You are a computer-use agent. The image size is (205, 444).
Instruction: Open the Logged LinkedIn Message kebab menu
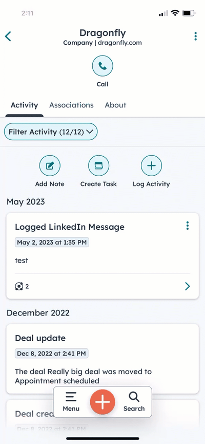(x=188, y=226)
